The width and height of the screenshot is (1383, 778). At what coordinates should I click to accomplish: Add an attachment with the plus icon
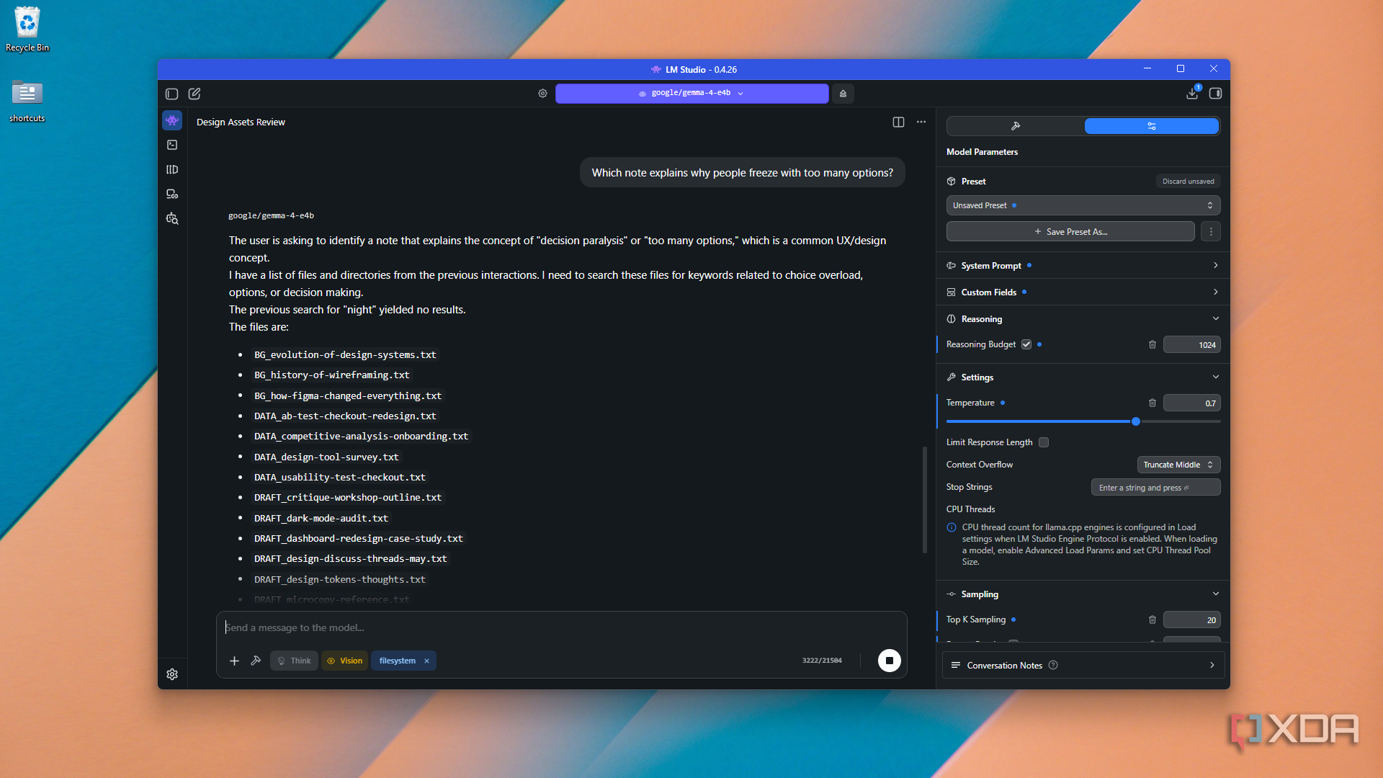click(x=234, y=661)
